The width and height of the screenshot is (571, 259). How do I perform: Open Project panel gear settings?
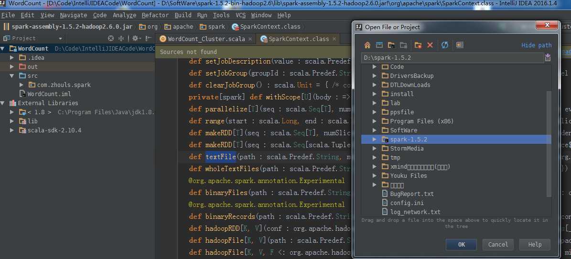[x=136, y=38]
